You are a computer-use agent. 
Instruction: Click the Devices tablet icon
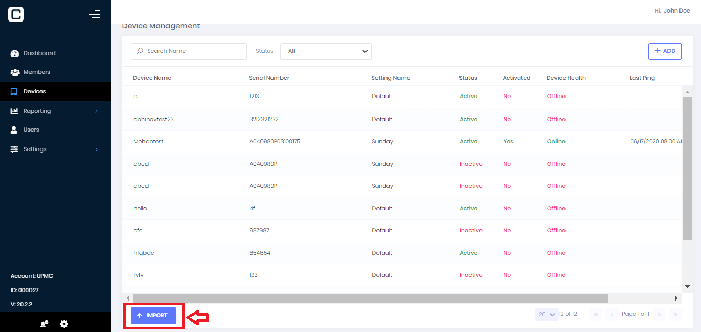click(14, 91)
